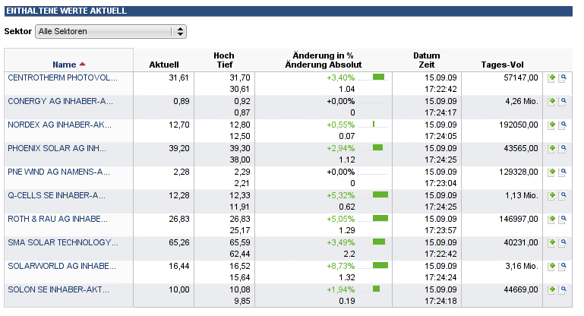Image resolution: width=584 pixels, height=316 pixels.
Task: Click the Aktuell column header
Action: tap(164, 65)
